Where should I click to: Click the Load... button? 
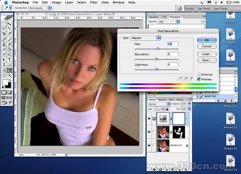[x=207, y=54]
